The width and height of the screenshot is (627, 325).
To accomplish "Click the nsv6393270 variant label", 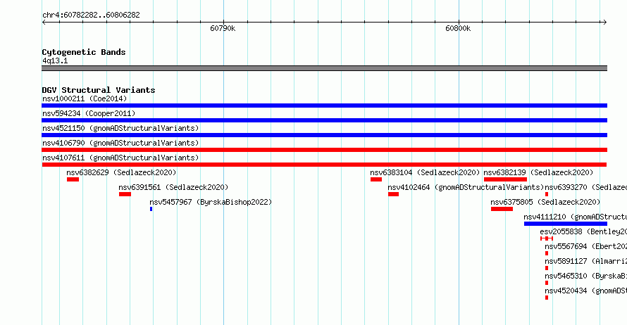I will pyautogui.click(x=586, y=187).
